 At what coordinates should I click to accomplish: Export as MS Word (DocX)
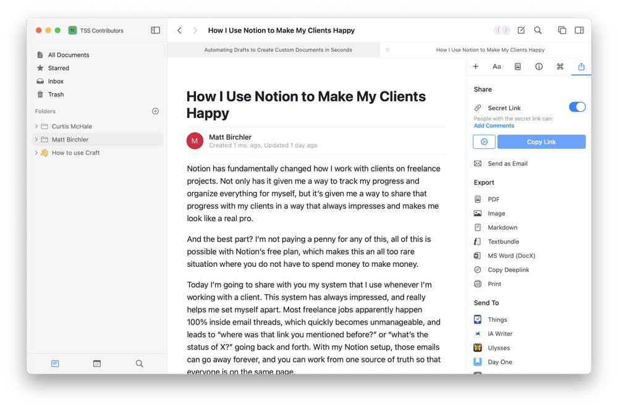pos(504,256)
